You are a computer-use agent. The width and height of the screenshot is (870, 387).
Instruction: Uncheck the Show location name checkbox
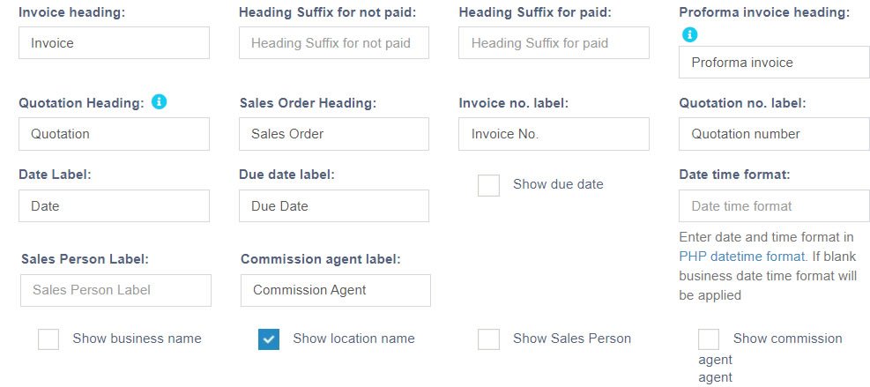[x=269, y=339]
